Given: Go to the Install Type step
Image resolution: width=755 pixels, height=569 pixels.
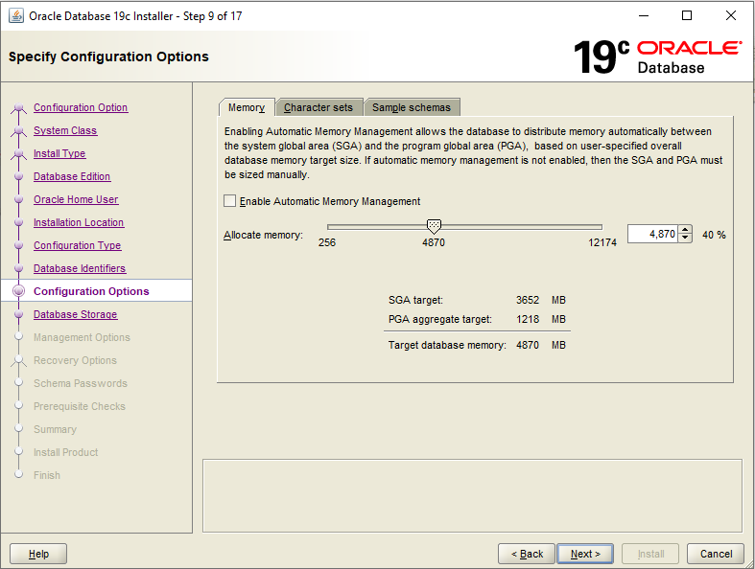Looking at the screenshot, I should click(x=59, y=153).
